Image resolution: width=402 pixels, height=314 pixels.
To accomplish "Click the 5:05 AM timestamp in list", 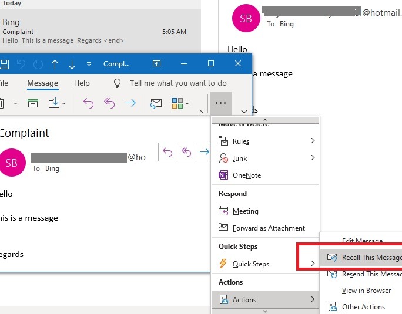I will (174, 32).
